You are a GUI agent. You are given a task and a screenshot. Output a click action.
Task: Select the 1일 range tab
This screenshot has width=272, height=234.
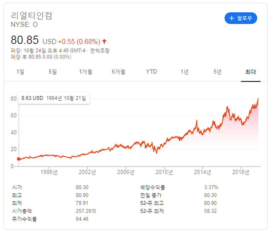pyautogui.click(x=20, y=72)
